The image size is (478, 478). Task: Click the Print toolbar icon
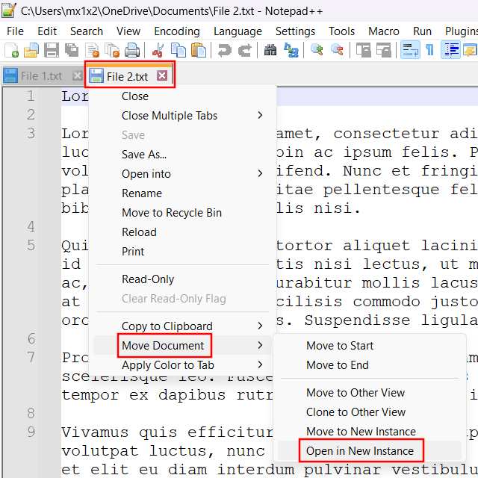point(132,50)
